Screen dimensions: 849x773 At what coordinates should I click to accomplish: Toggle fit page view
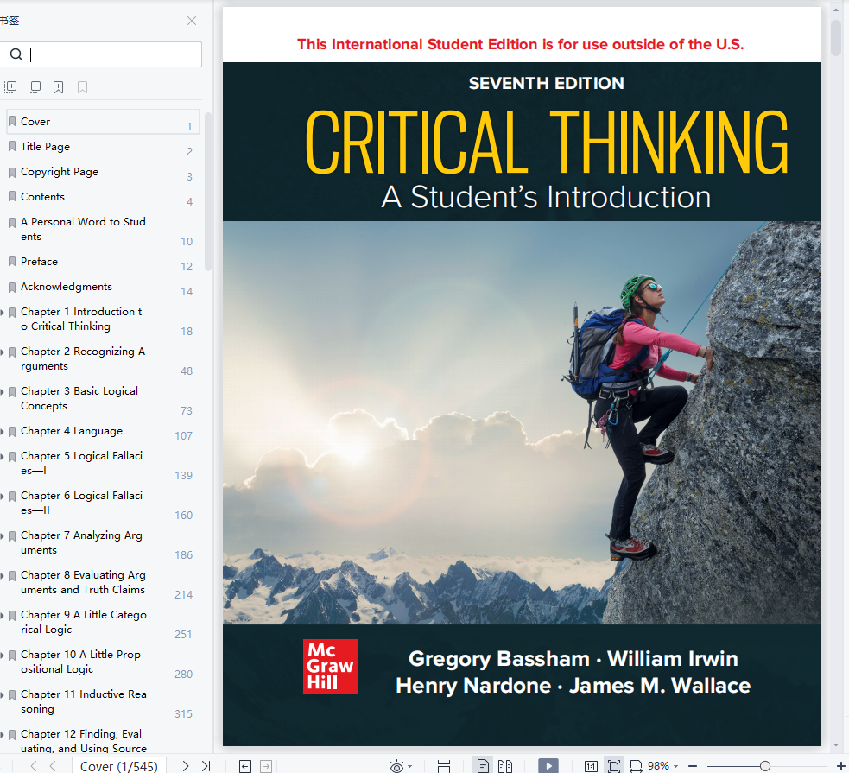click(613, 766)
